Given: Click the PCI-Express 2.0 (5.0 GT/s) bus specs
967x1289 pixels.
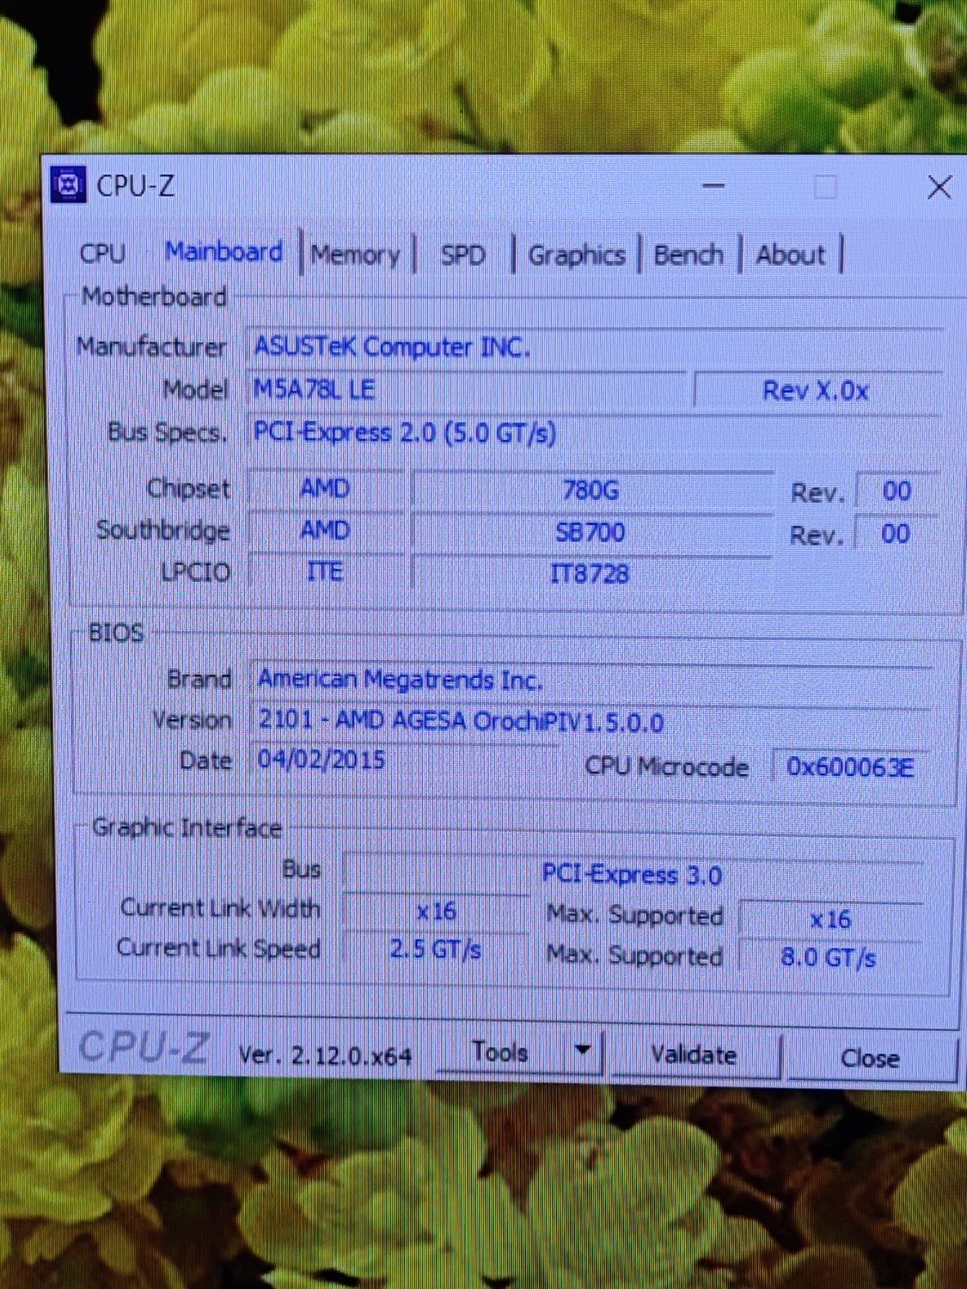Looking at the screenshot, I should (x=596, y=432).
